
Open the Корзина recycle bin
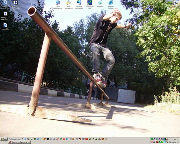(100, 3)
